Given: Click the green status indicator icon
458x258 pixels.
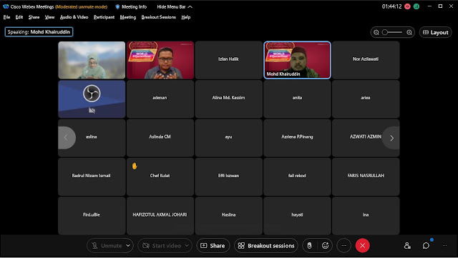Looking at the screenshot, I should 416,6.
